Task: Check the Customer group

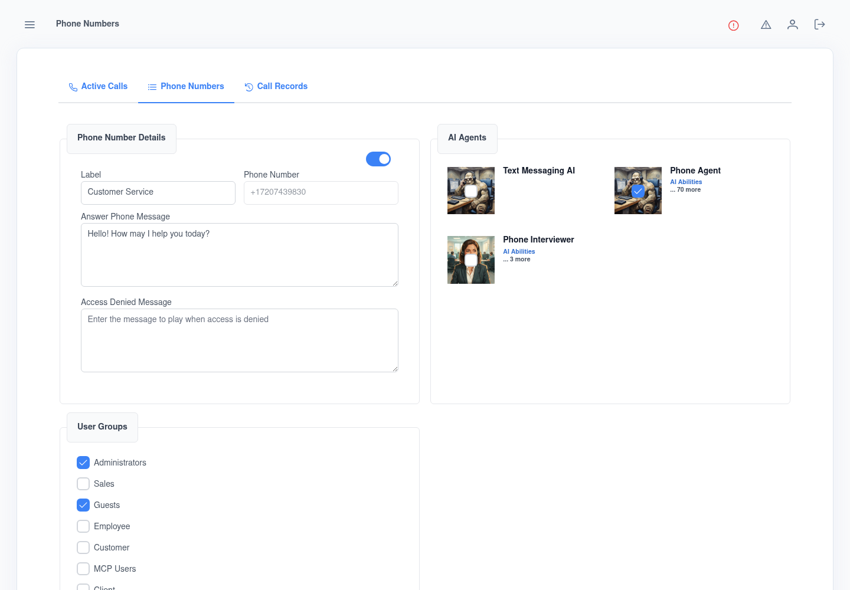Action: [x=83, y=548]
